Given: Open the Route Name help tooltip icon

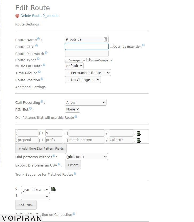Looking at the screenshot, I should click(38, 39).
